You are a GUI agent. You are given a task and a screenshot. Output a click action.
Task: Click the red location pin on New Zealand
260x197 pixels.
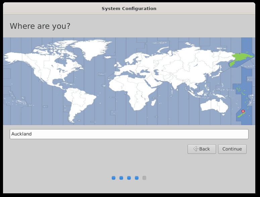point(243,111)
